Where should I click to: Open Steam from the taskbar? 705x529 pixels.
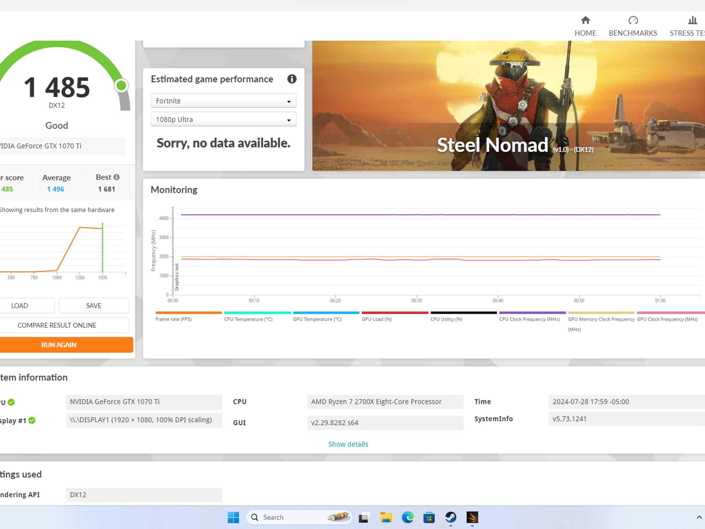451,517
